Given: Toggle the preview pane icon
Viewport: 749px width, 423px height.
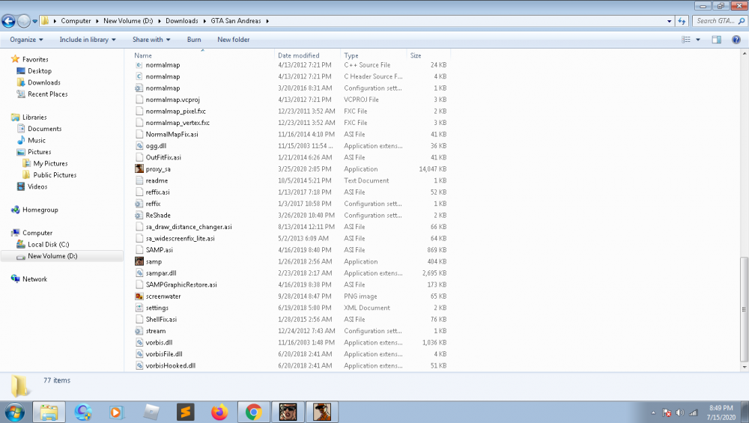Looking at the screenshot, I should tap(717, 40).
